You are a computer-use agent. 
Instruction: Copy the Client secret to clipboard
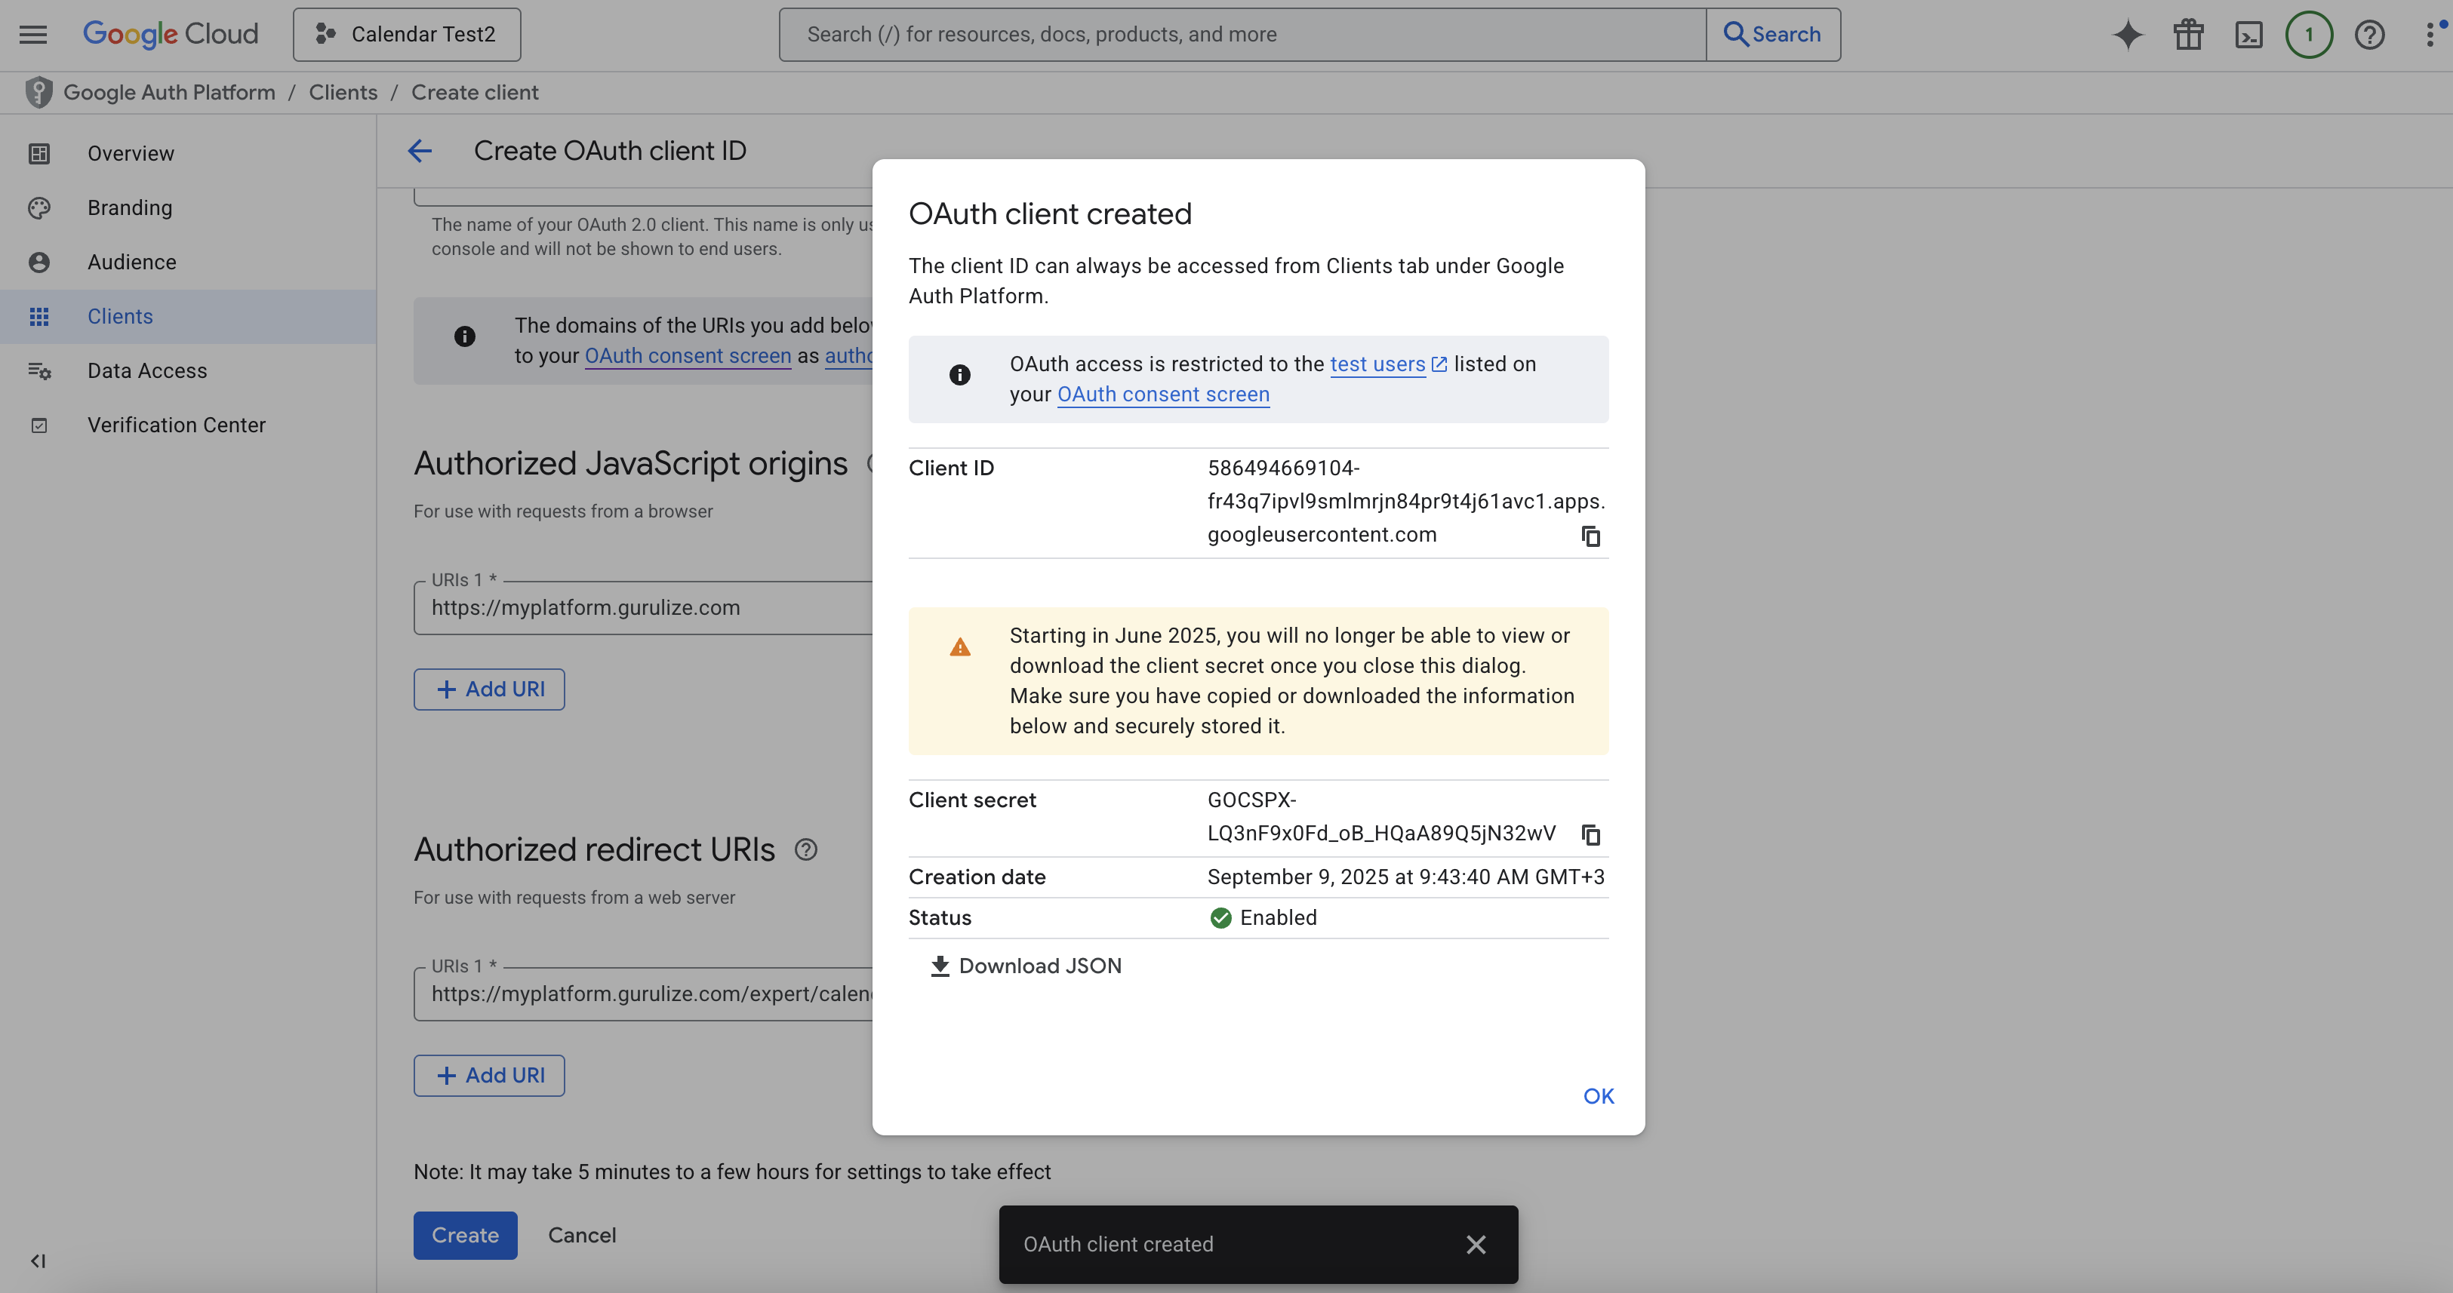click(x=1590, y=834)
